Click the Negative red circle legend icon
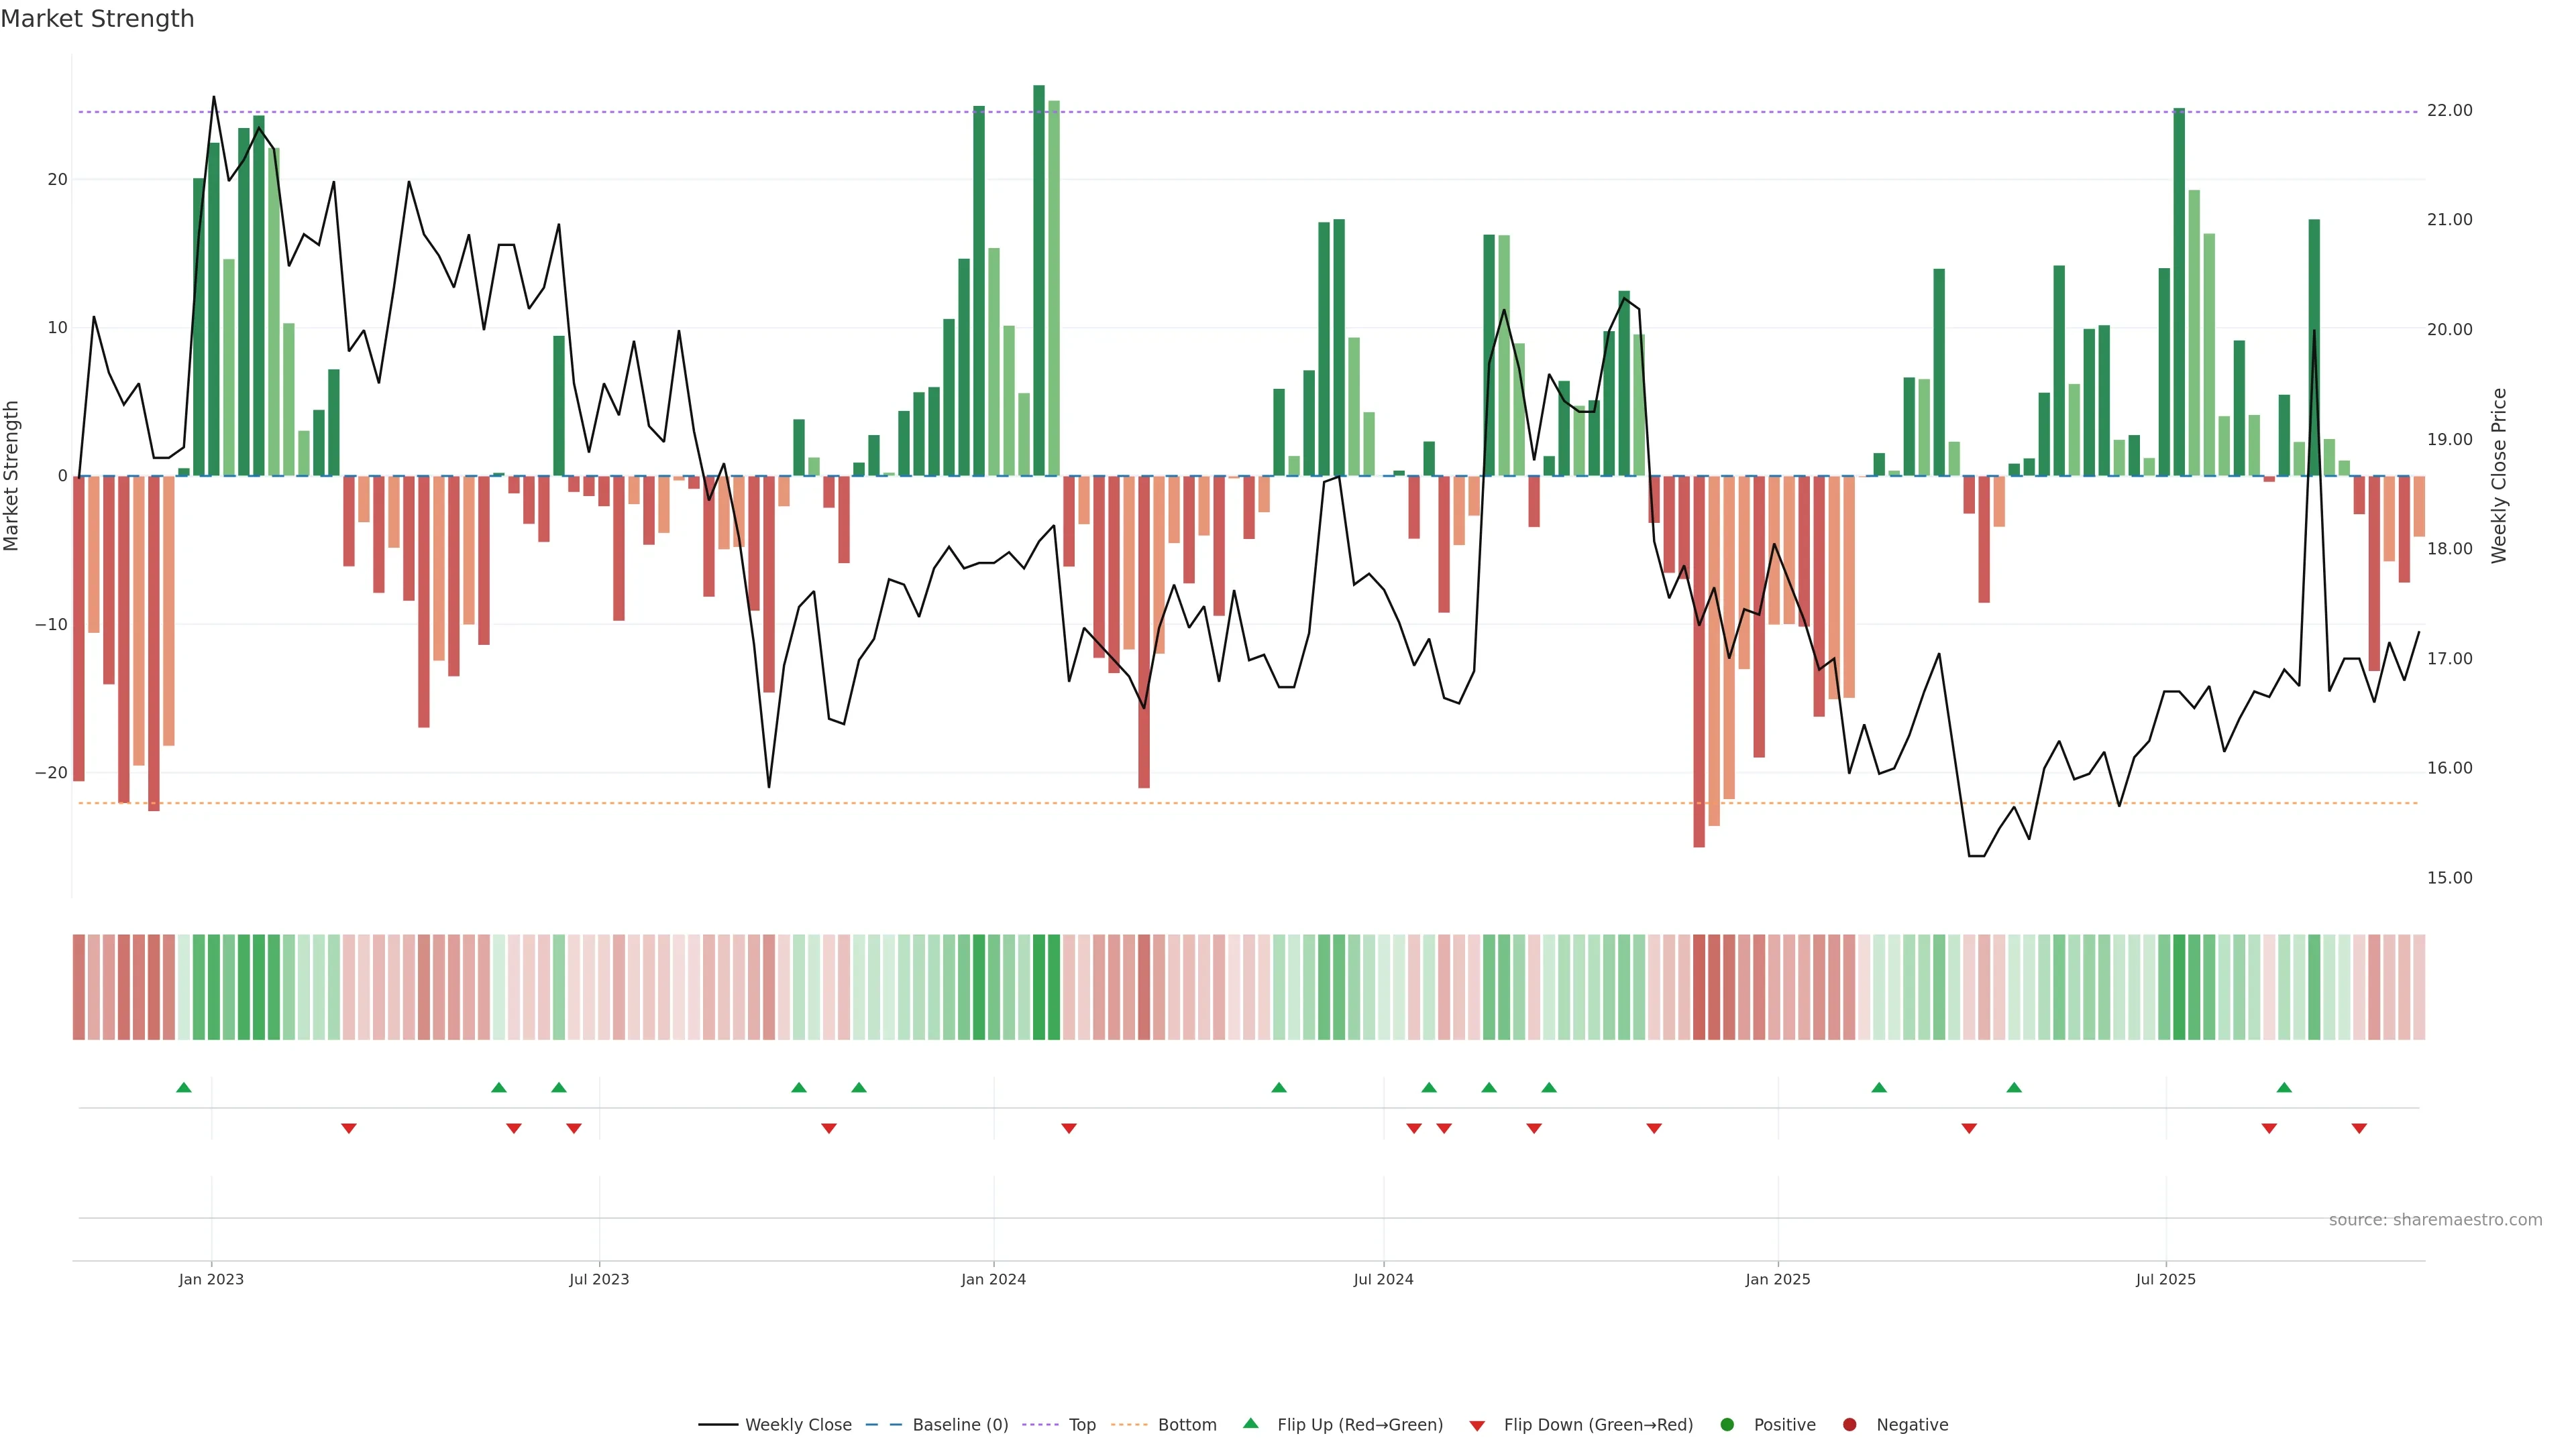The height and width of the screenshot is (1448, 2576). coord(1849,1425)
